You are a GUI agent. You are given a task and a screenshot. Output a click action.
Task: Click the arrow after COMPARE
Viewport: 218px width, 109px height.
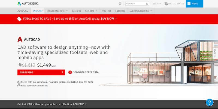point(86,104)
